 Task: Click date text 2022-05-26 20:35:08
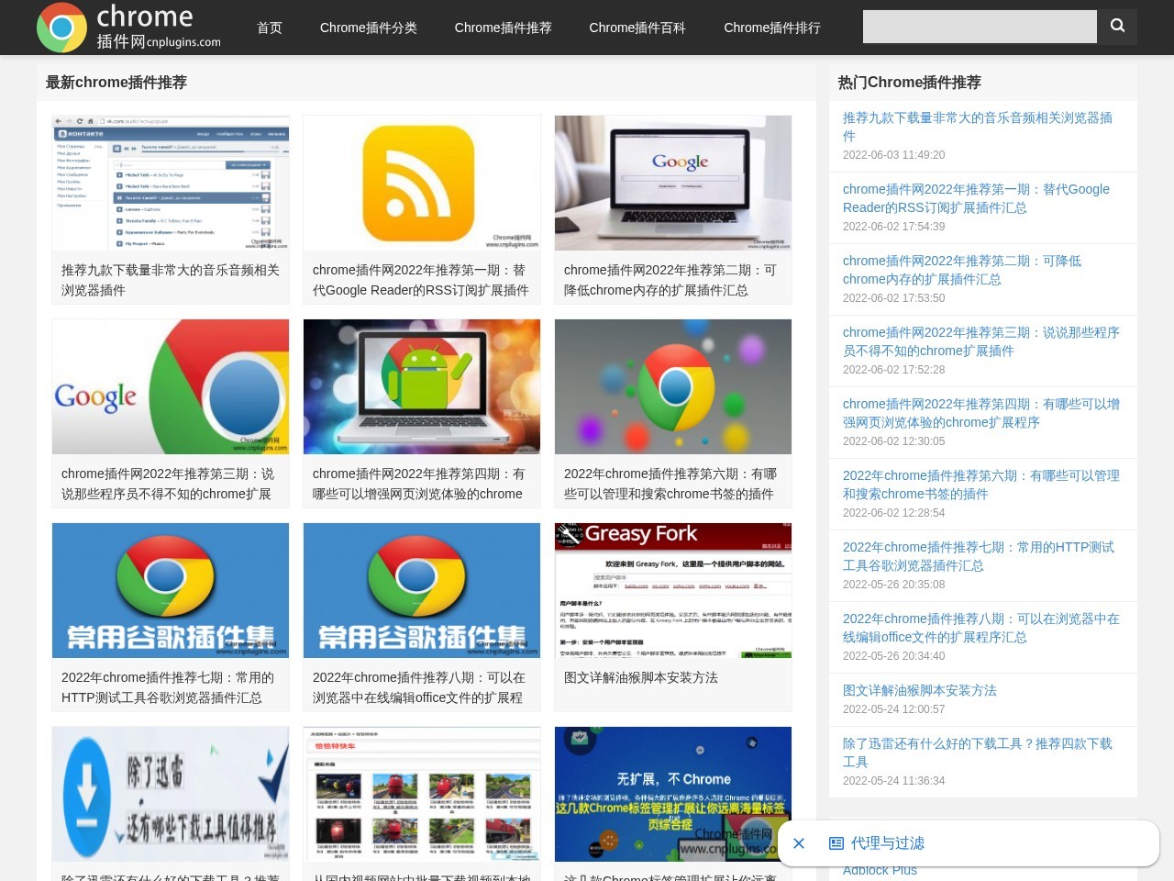pos(893,585)
